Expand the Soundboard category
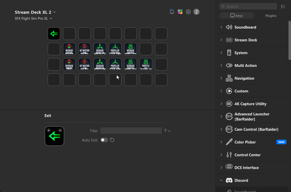Image resolution: width=291 pixels, height=192 pixels. 221,27
